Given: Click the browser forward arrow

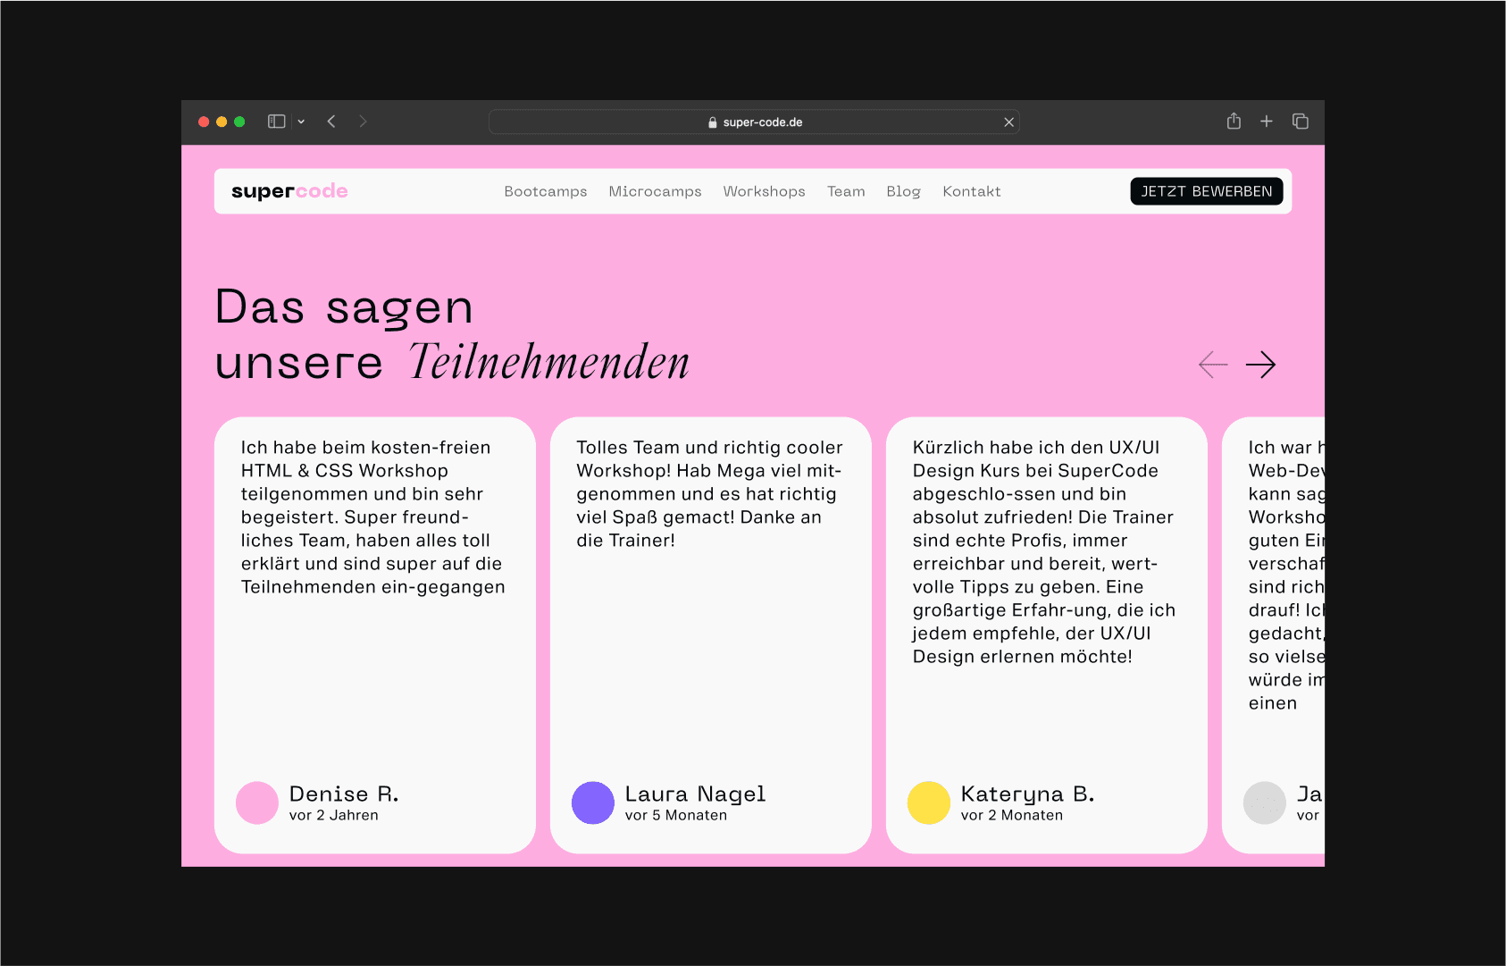Looking at the screenshot, I should (363, 122).
